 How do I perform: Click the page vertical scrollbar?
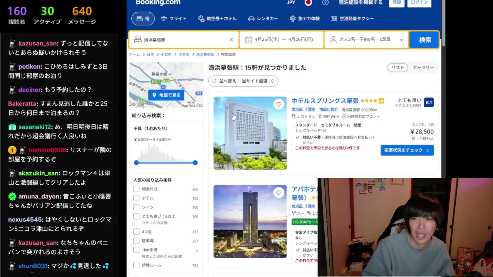pyautogui.click(x=443, y=23)
